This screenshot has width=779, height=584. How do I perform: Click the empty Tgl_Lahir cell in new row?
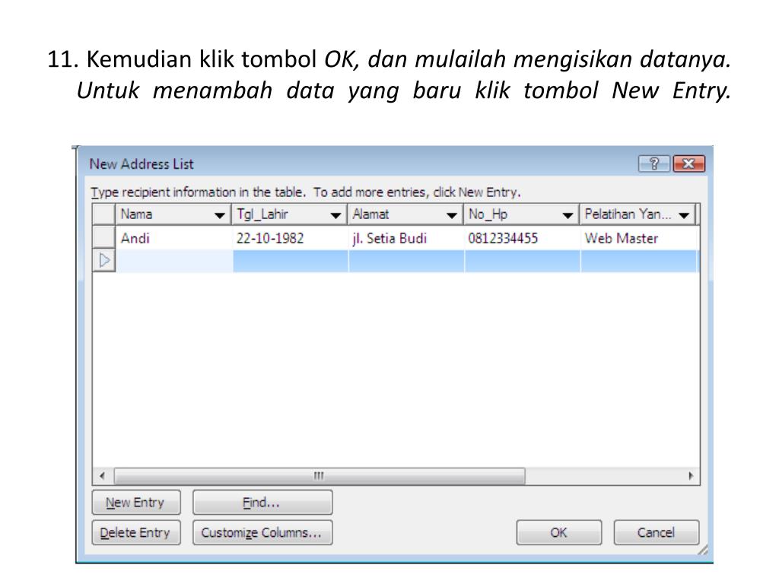coord(290,262)
